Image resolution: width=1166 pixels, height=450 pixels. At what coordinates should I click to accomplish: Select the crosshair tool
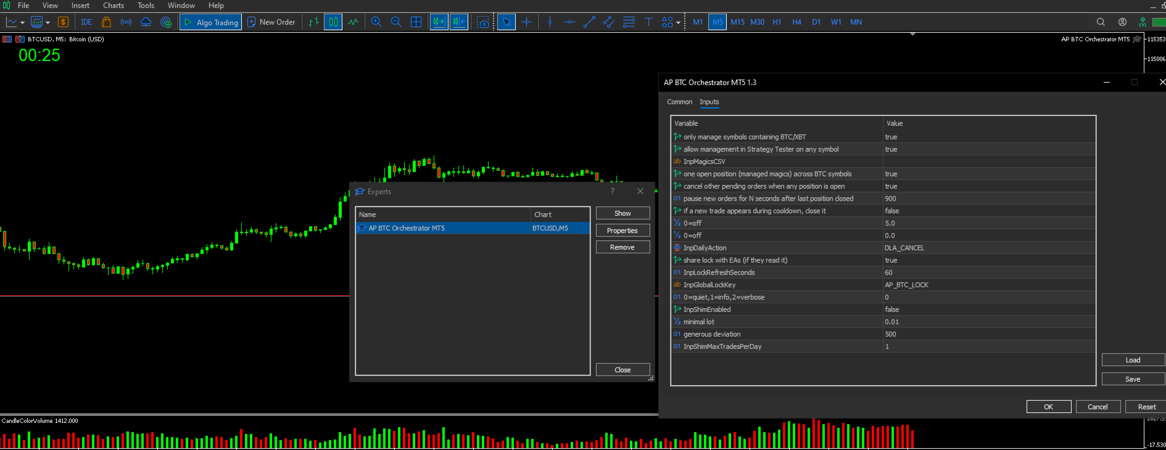click(526, 22)
